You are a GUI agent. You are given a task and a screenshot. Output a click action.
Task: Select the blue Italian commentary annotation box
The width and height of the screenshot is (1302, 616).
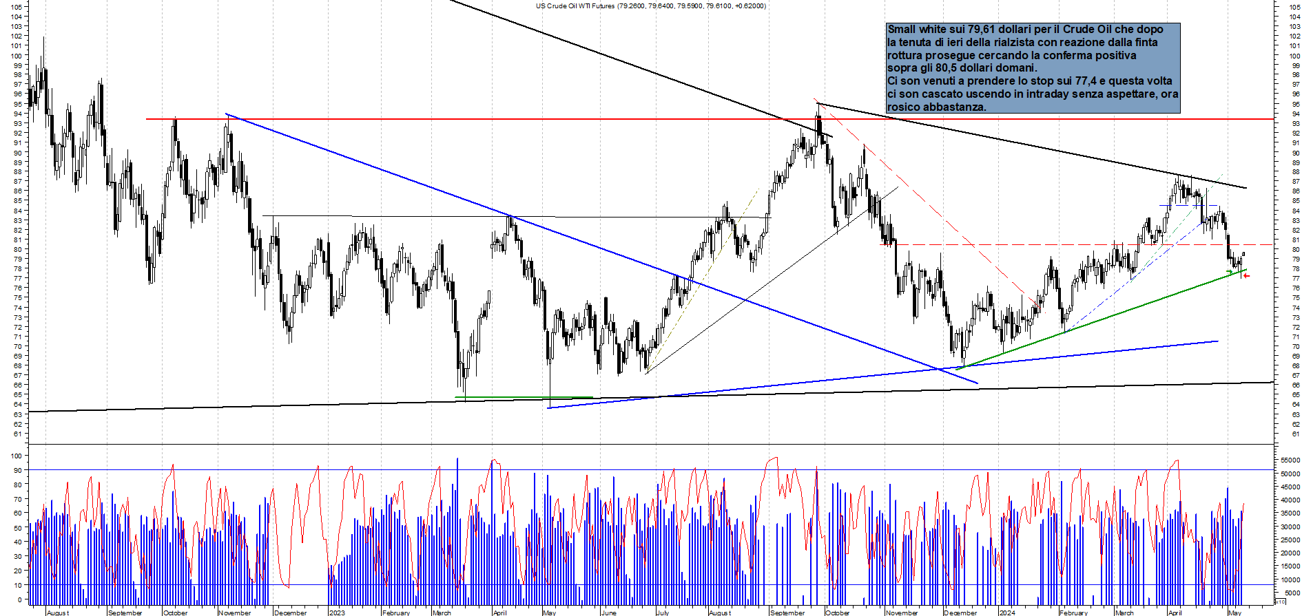click(1033, 68)
